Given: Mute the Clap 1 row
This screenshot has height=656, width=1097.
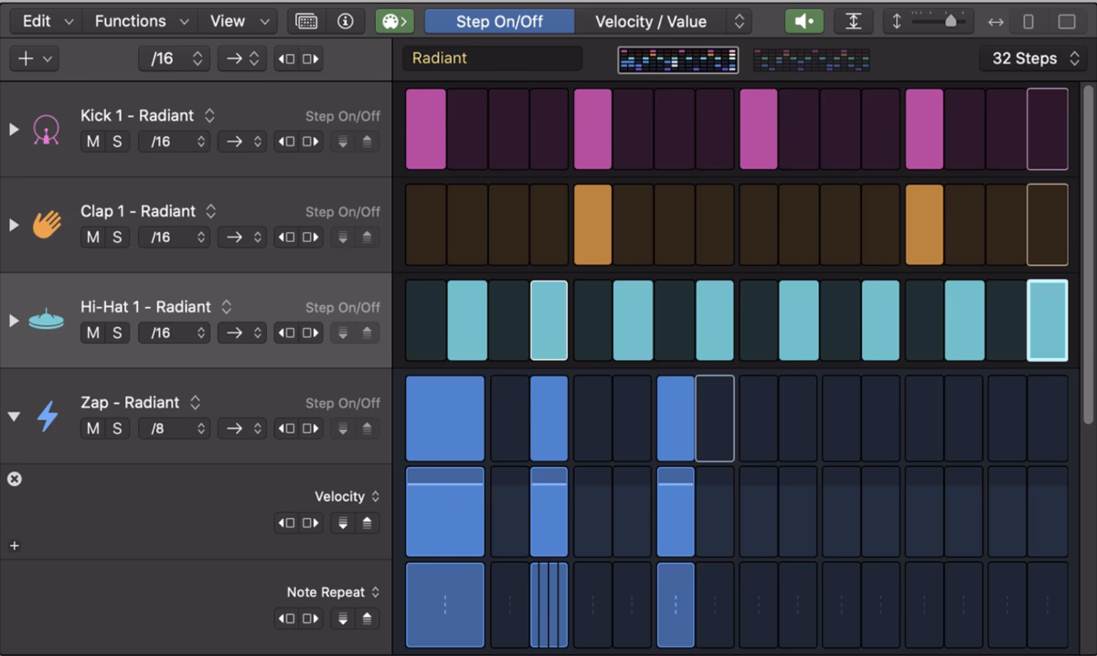Looking at the screenshot, I should tap(93, 237).
